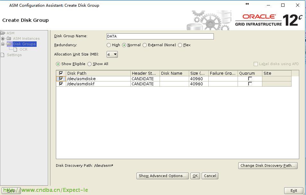
Task: Select the /dev/asmdiskf path cell
Action: pyautogui.click(x=98, y=84)
